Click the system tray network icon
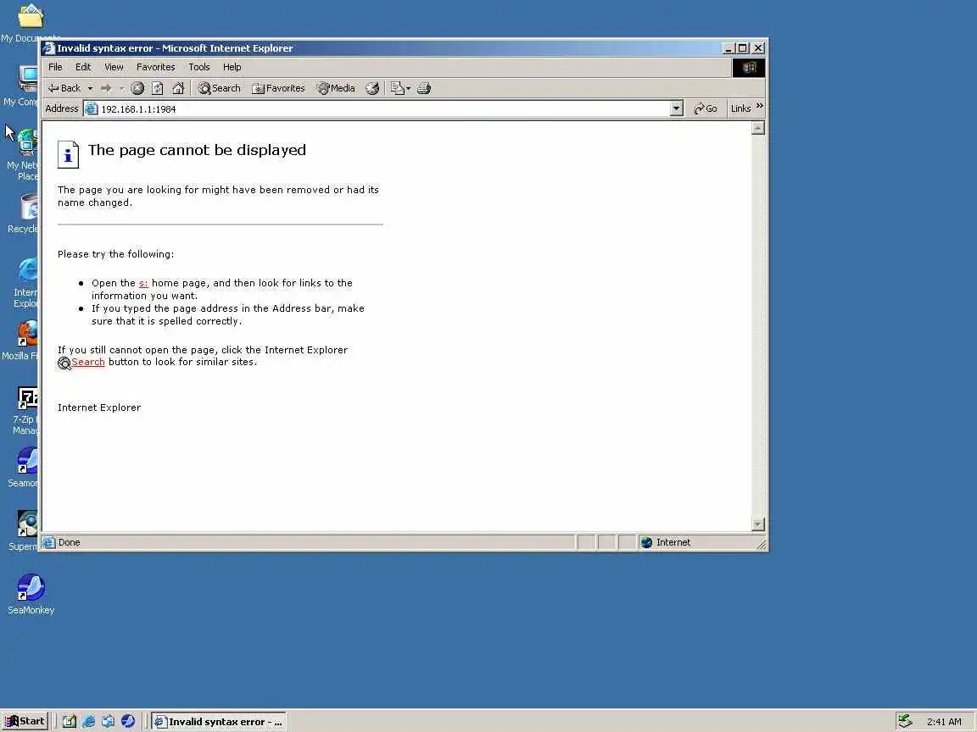The width and height of the screenshot is (977, 732). (x=906, y=722)
